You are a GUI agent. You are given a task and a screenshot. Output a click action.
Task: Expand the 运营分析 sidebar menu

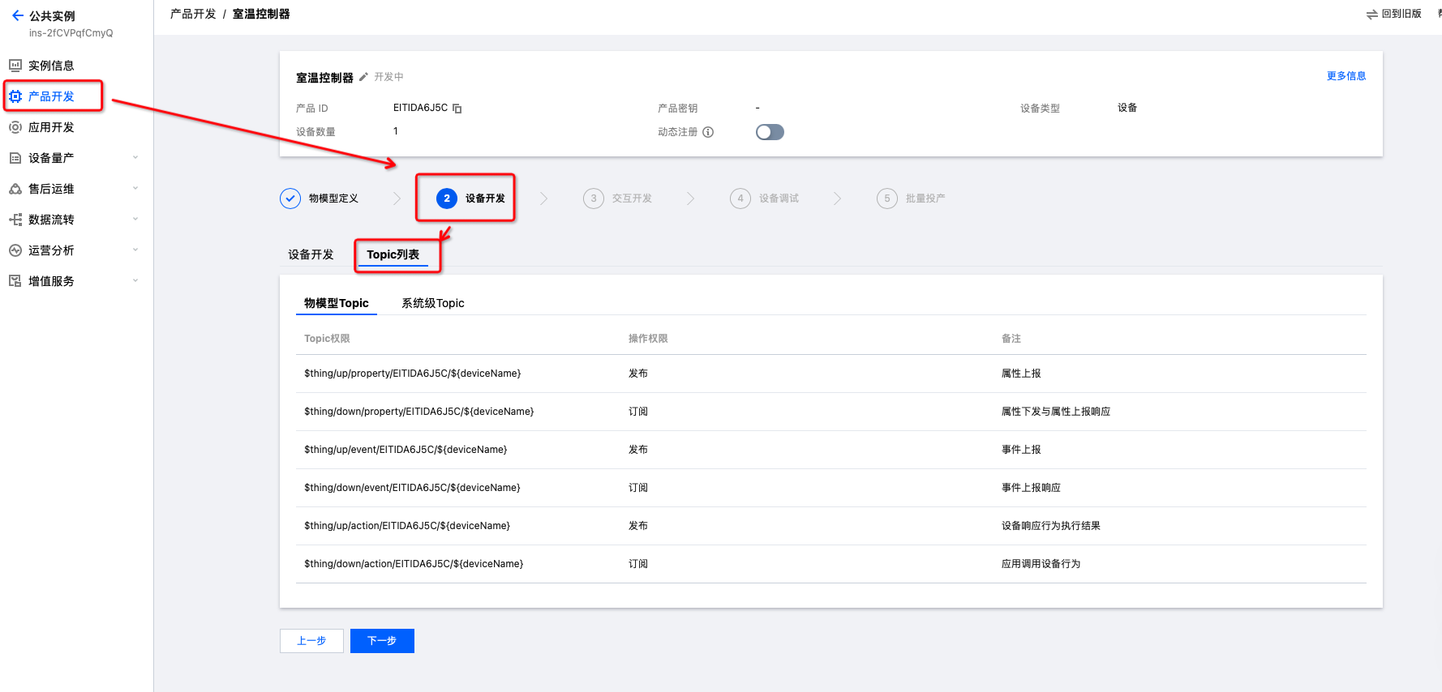[135, 250]
